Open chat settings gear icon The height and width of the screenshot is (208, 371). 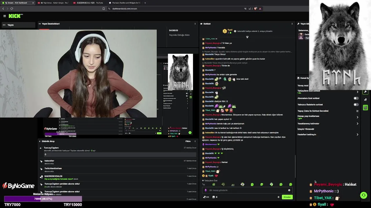click(279, 197)
